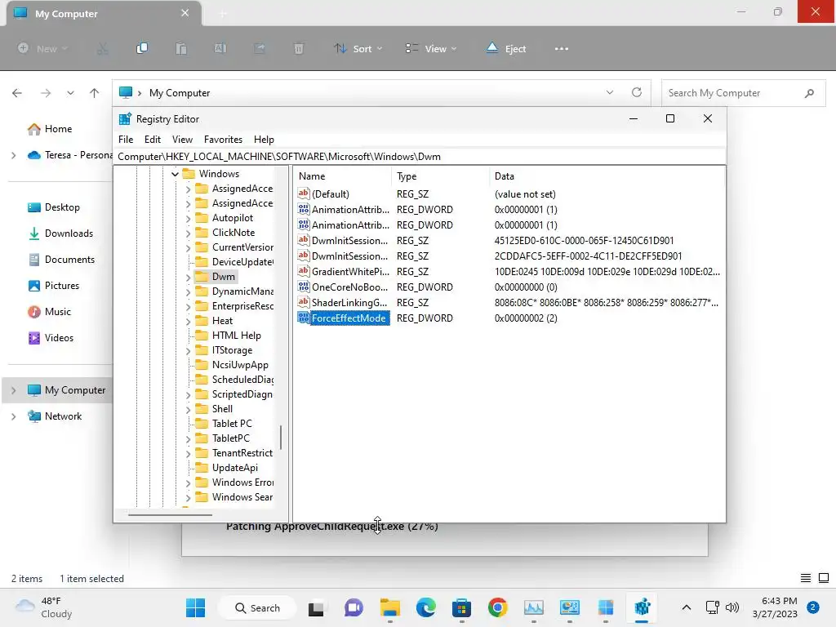Open Videos in Explorer sidebar

(59, 337)
